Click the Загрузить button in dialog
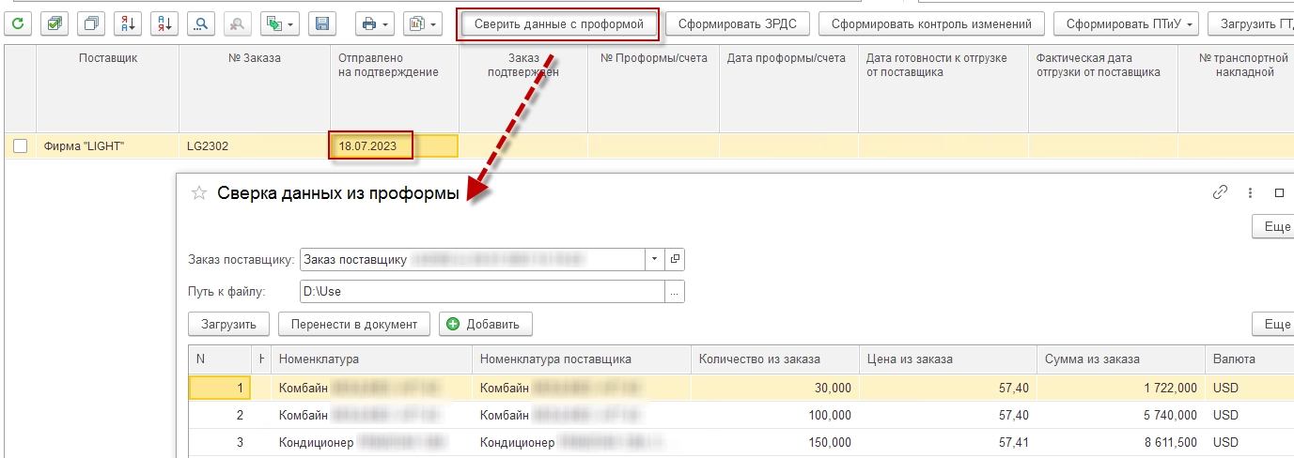This screenshot has height=458, width=1294. click(x=229, y=324)
